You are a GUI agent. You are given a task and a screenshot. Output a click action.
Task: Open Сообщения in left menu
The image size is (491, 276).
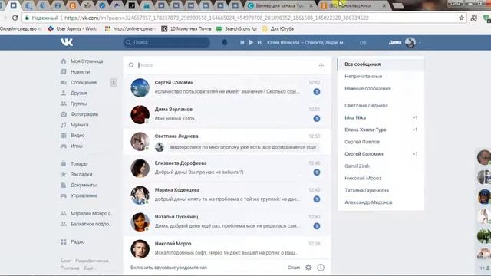84,82
